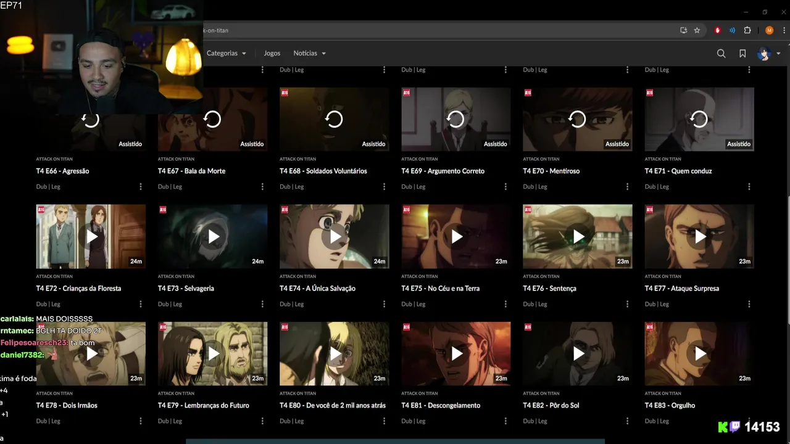The width and height of the screenshot is (790, 444).
Task: Open more options for E71 Quem conduz
Action: click(749, 187)
